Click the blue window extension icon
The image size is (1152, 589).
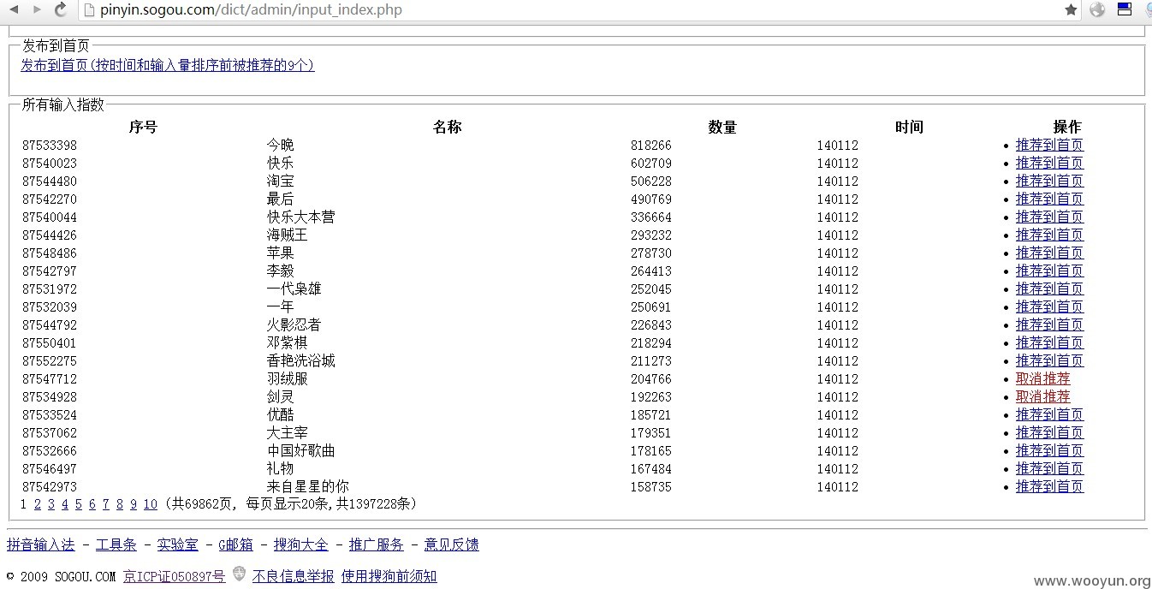pos(1125,9)
